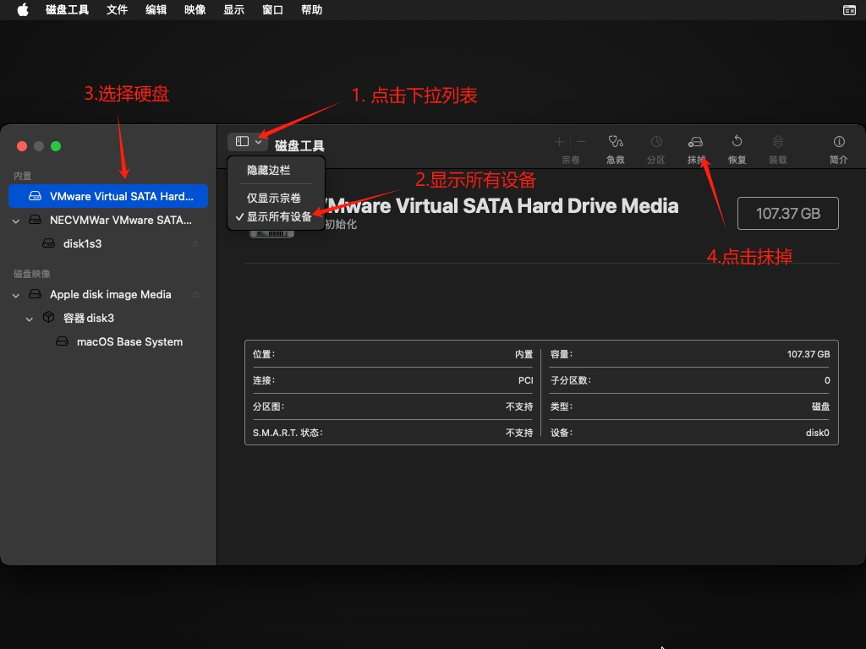Viewport: 866px width, 649px height.
Task: Open the 帮助 menu
Action: pos(311,10)
